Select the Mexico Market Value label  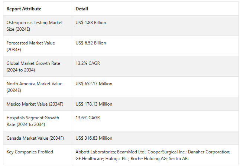[x=35, y=104]
